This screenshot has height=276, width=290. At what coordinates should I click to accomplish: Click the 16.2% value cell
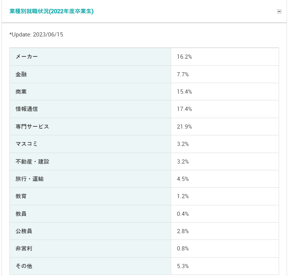pyautogui.click(x=225, y=57)
